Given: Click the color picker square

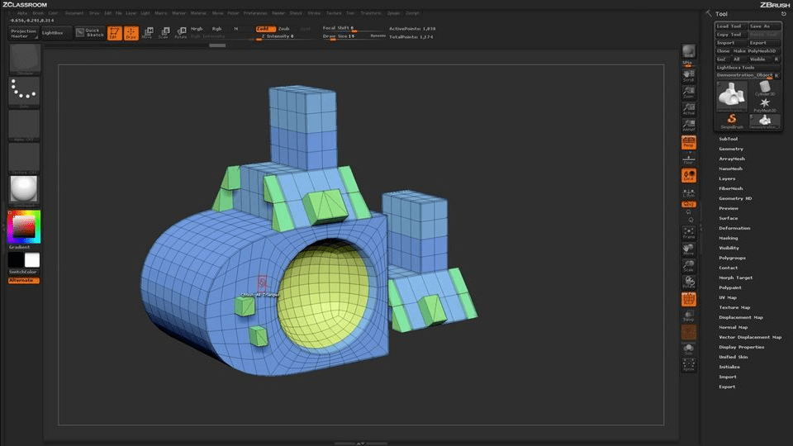Looking at the screenshot, I should click(x=24, y=225).
